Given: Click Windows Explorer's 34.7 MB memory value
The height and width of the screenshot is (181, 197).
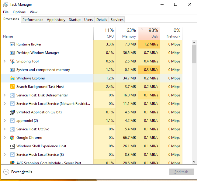Looking at the screenshot, I should coord(130,78).
